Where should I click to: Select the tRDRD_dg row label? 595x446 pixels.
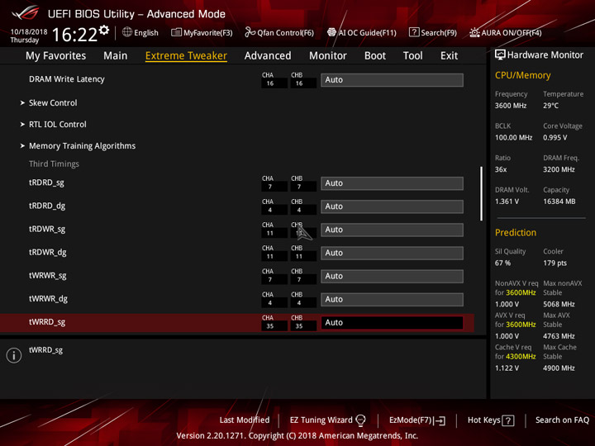(x=47, y=206)
